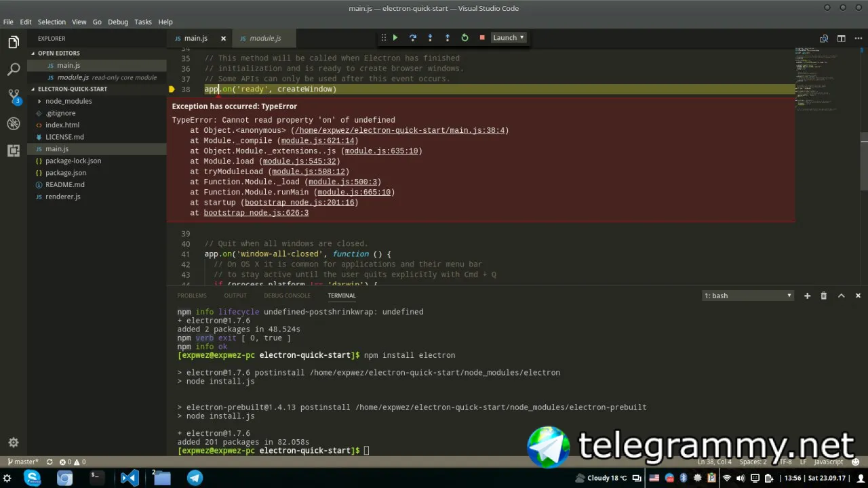This screenshot has width=868, height=488.
Task: Open Skype from the taskbar
Action: tap(32, 478)
